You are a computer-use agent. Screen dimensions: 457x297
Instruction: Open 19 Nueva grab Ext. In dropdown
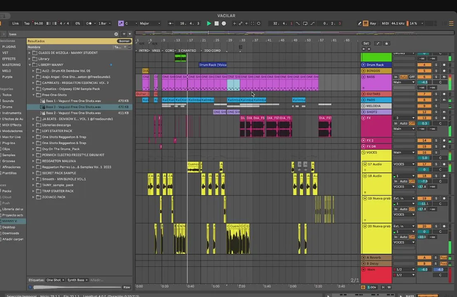point(404,198)
